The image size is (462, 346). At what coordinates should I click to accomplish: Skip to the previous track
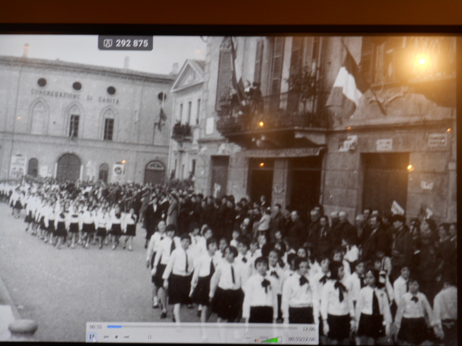point(106,337)
